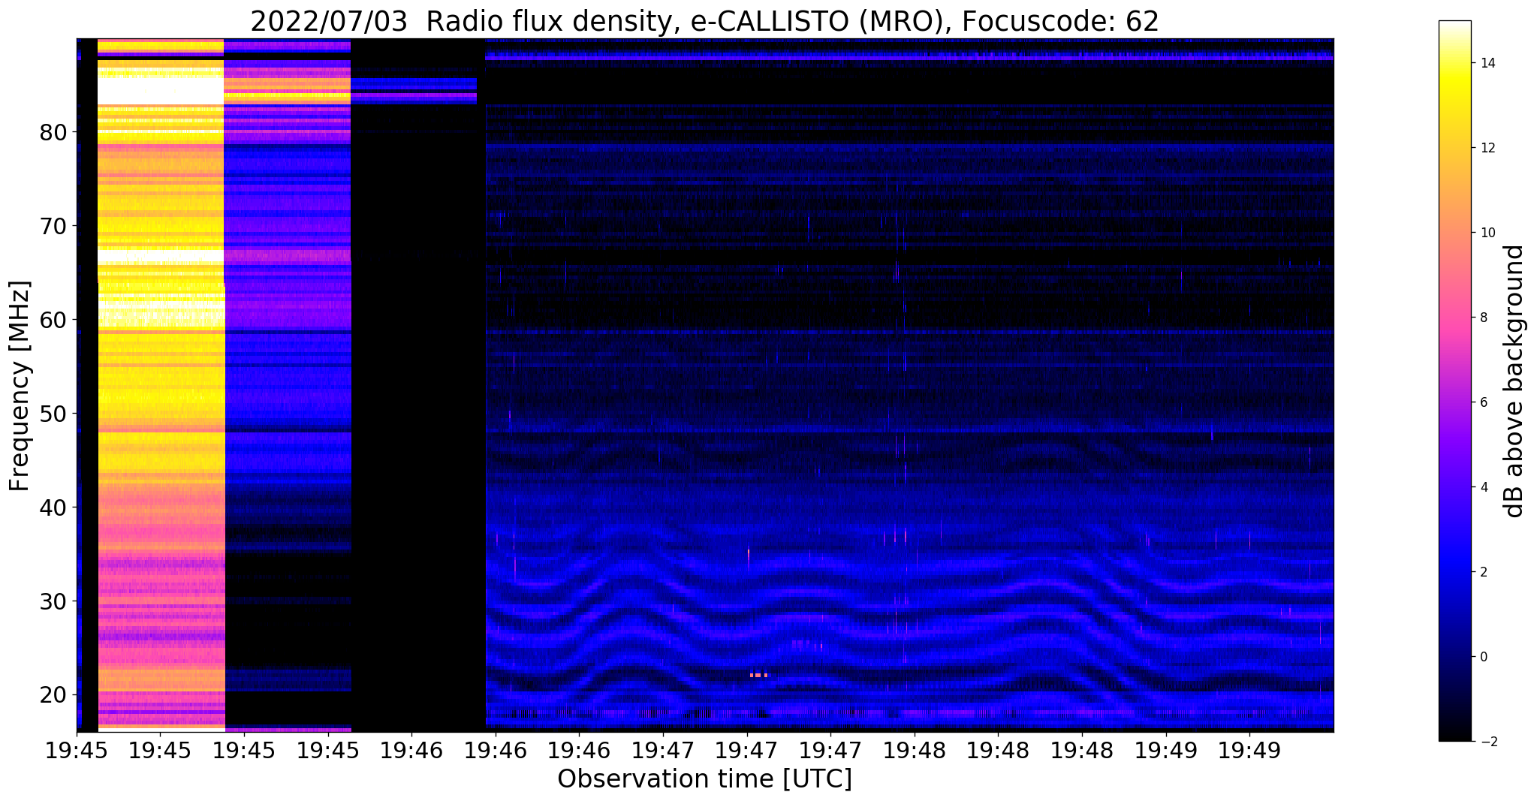Click the 8 tick label on the colorbar

[1482, 318]
